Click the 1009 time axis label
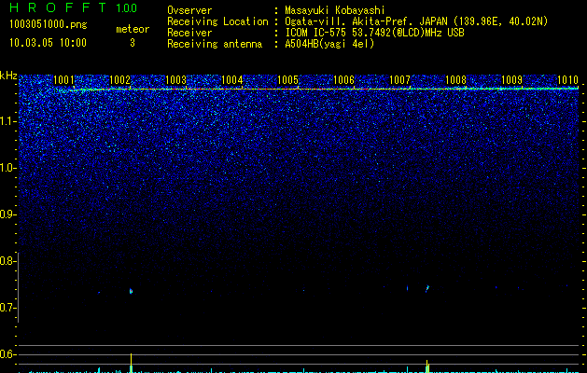The image size is (587, 373). tap(511, 79)
